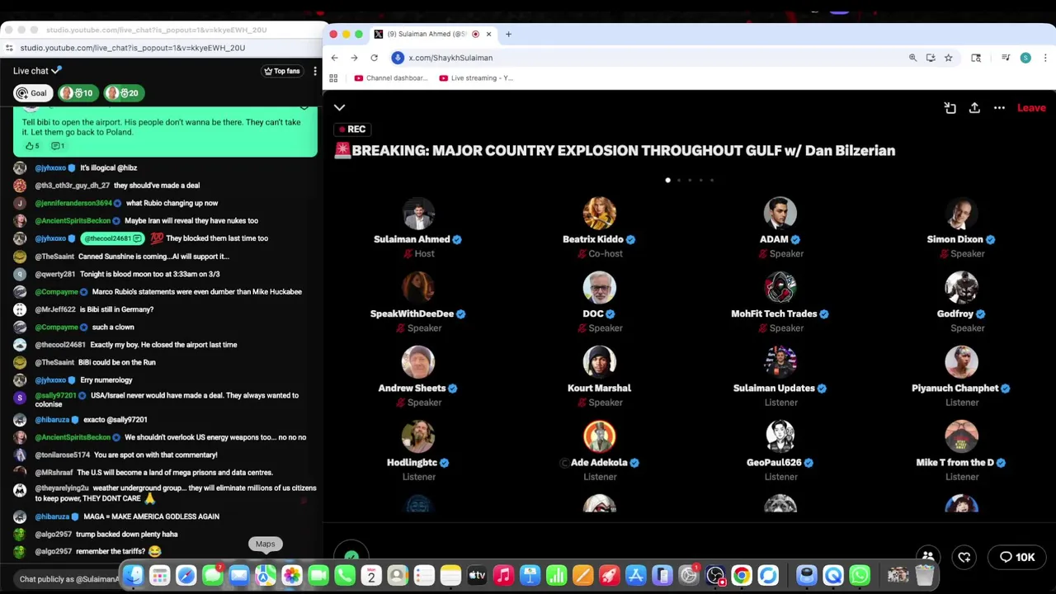This screenshot has width=1056, height=594.
Task: Open the 10K comments bubble in Space
Action: click(1016, 558)
